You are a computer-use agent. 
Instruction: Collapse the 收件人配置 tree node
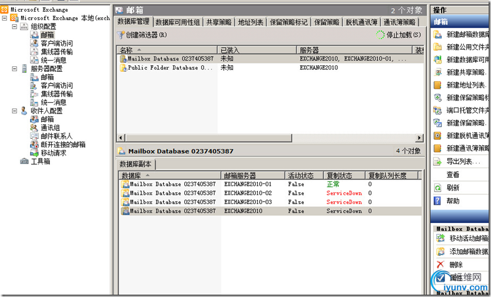14,111
